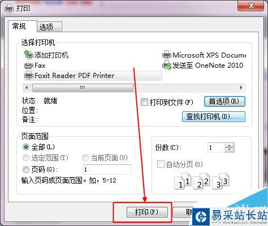Click the 查找打印机 button
This screenshot has width=268, height=226.
(x=214, y=116)
